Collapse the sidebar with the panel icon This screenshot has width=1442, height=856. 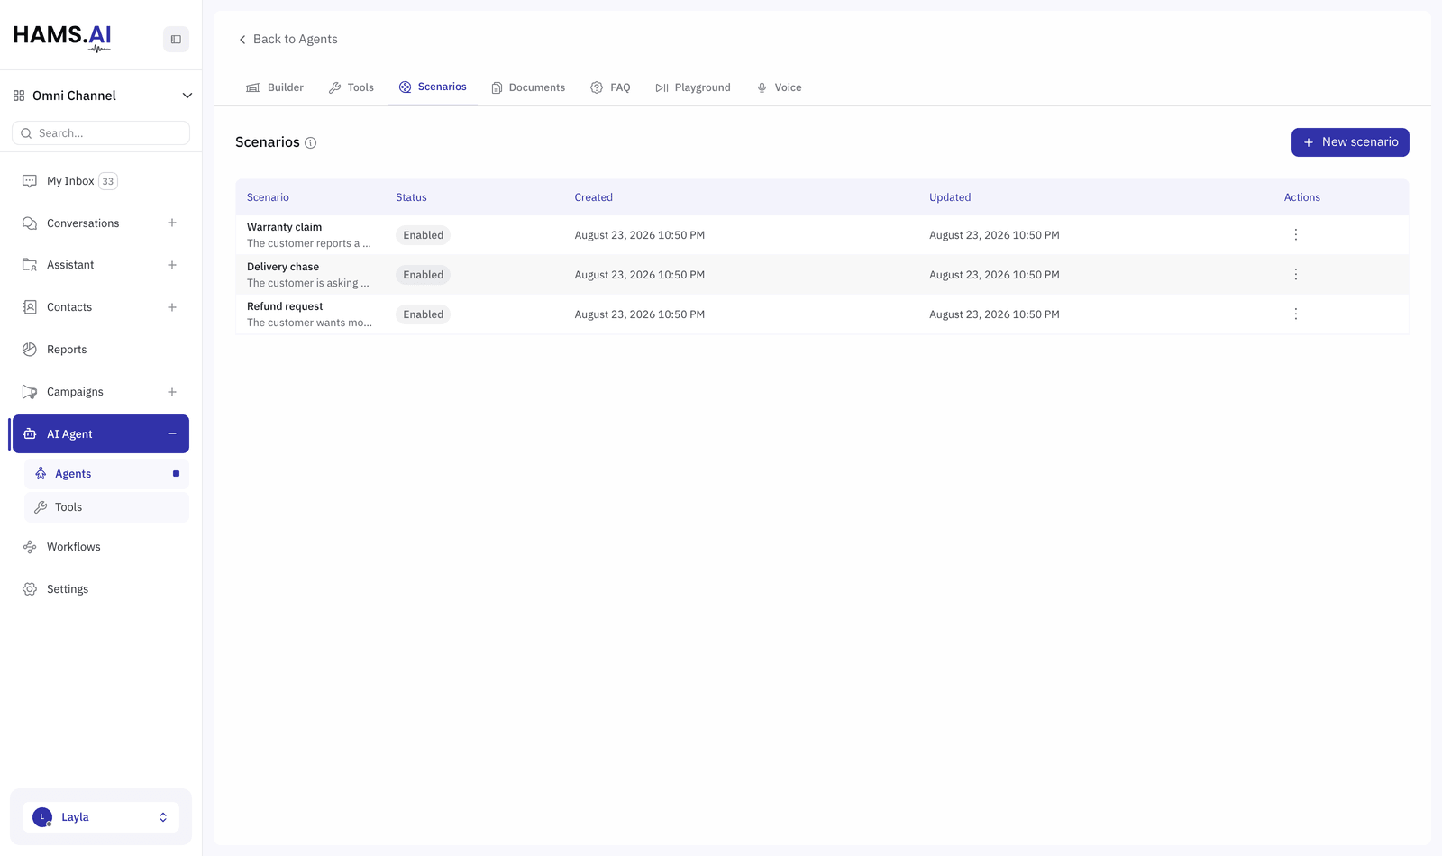(176, 39)
